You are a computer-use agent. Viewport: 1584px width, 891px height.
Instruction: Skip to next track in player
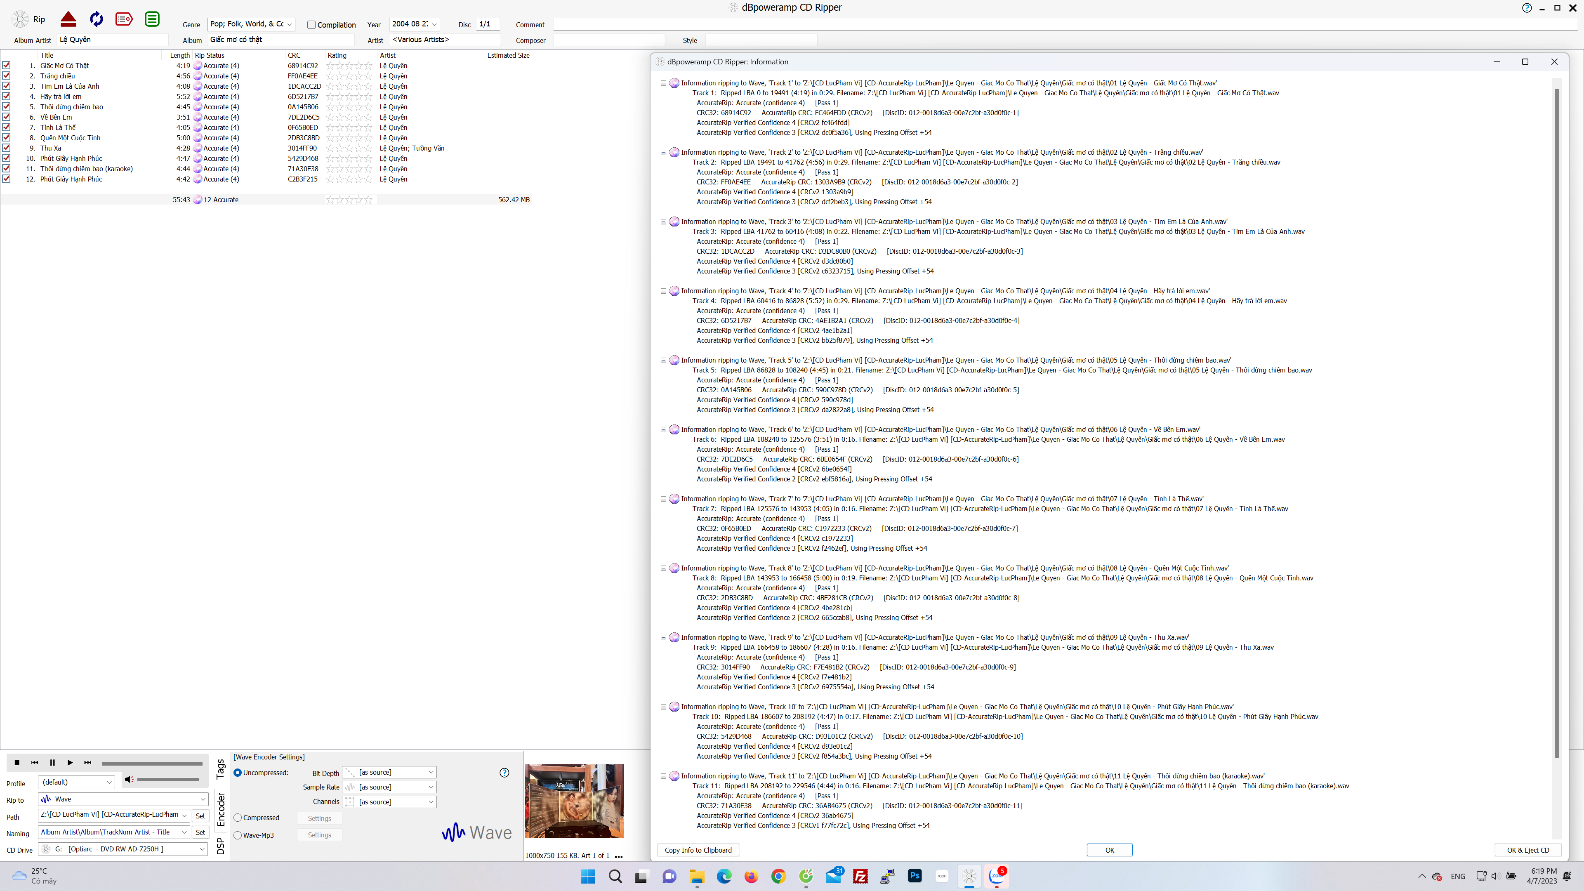[x=87, y=762]
